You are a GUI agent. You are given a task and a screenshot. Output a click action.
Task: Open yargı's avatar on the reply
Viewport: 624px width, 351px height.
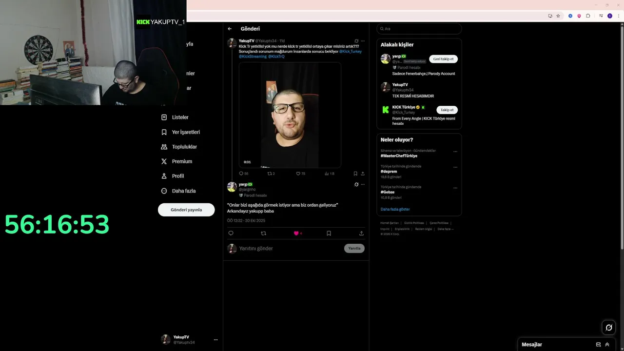pyautogui.click(x=232, y=187)
